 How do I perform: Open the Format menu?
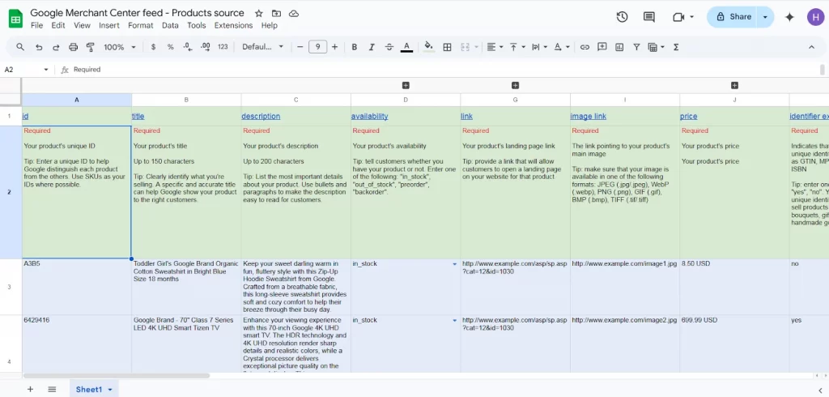coord(141,25)
